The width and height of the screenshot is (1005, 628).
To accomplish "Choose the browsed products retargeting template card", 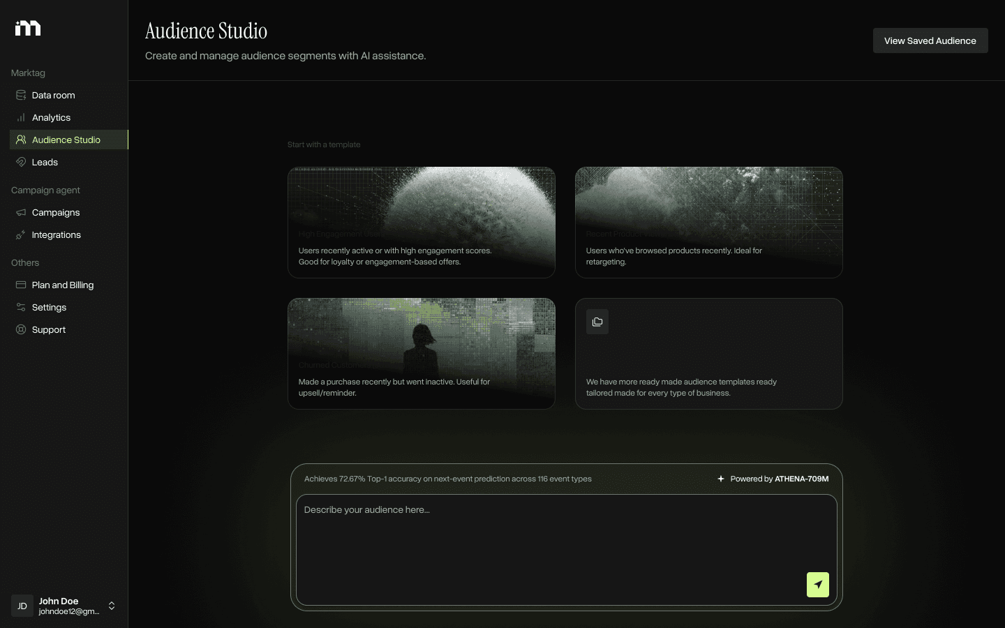I will [x=709, y=223].
